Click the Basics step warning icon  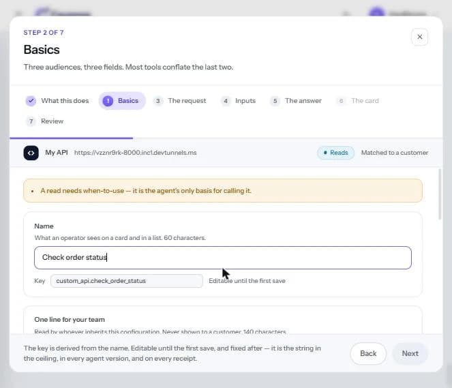tap(108, 101)
